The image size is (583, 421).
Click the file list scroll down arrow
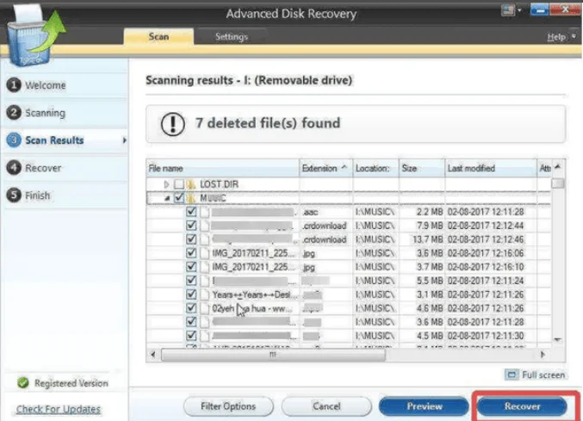(557, 339)
